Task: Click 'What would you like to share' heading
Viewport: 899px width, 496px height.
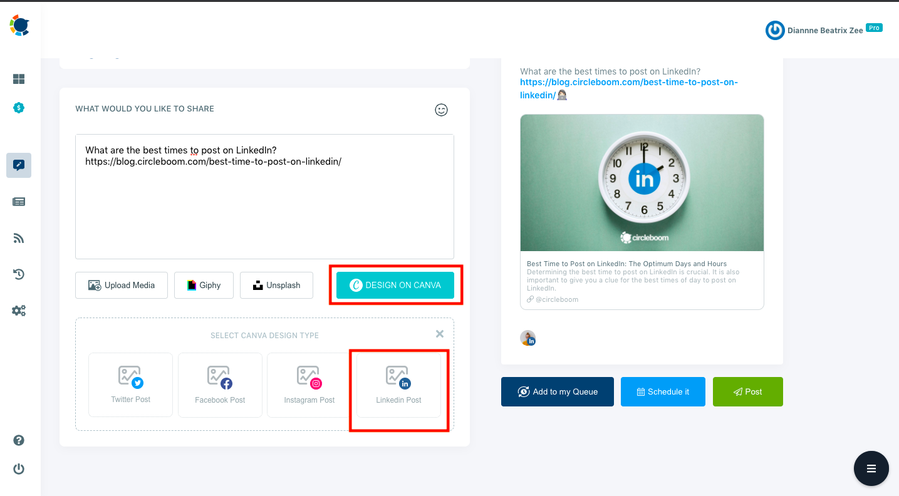Action: [145, 108]
